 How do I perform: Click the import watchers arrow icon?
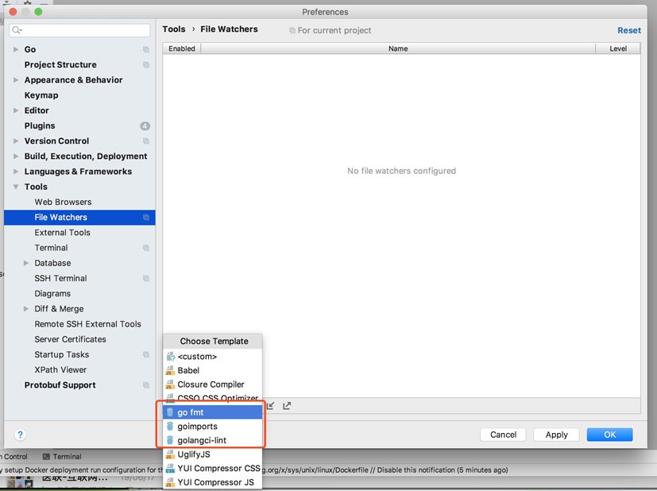[271, 406]
